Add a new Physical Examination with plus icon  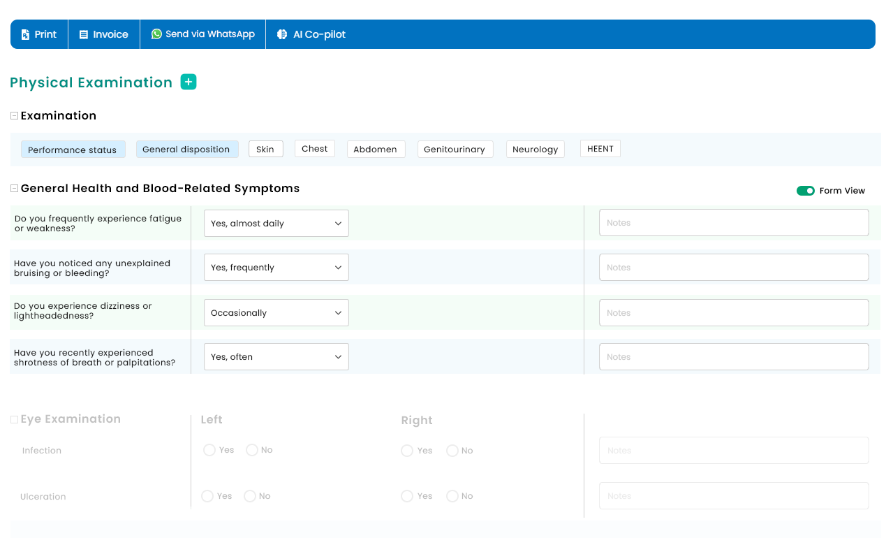point(189,82)
